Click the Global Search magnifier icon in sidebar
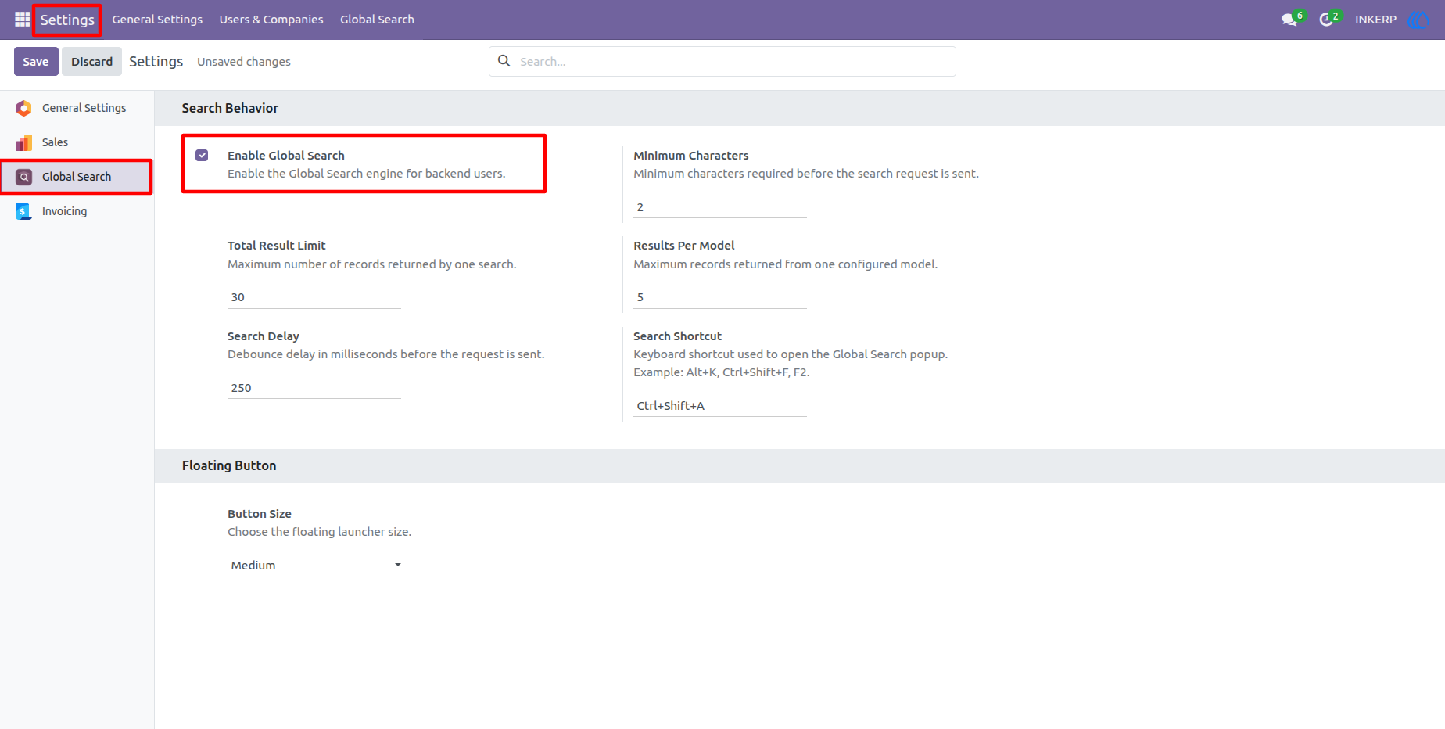The image size is (1445, 729). 24,177
